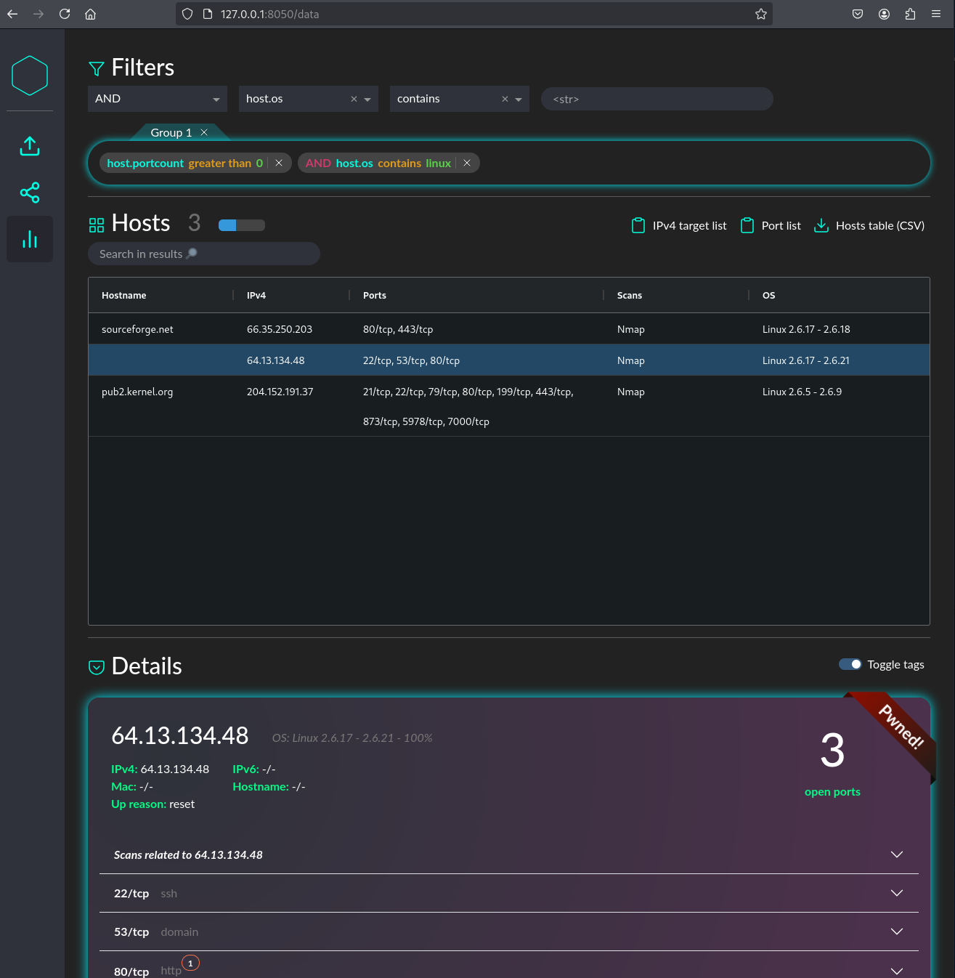The width and height of the screenshot is (955, 978).
Task: Click the Hosts progress bar indicator
Action: click(x=241, y=225)
